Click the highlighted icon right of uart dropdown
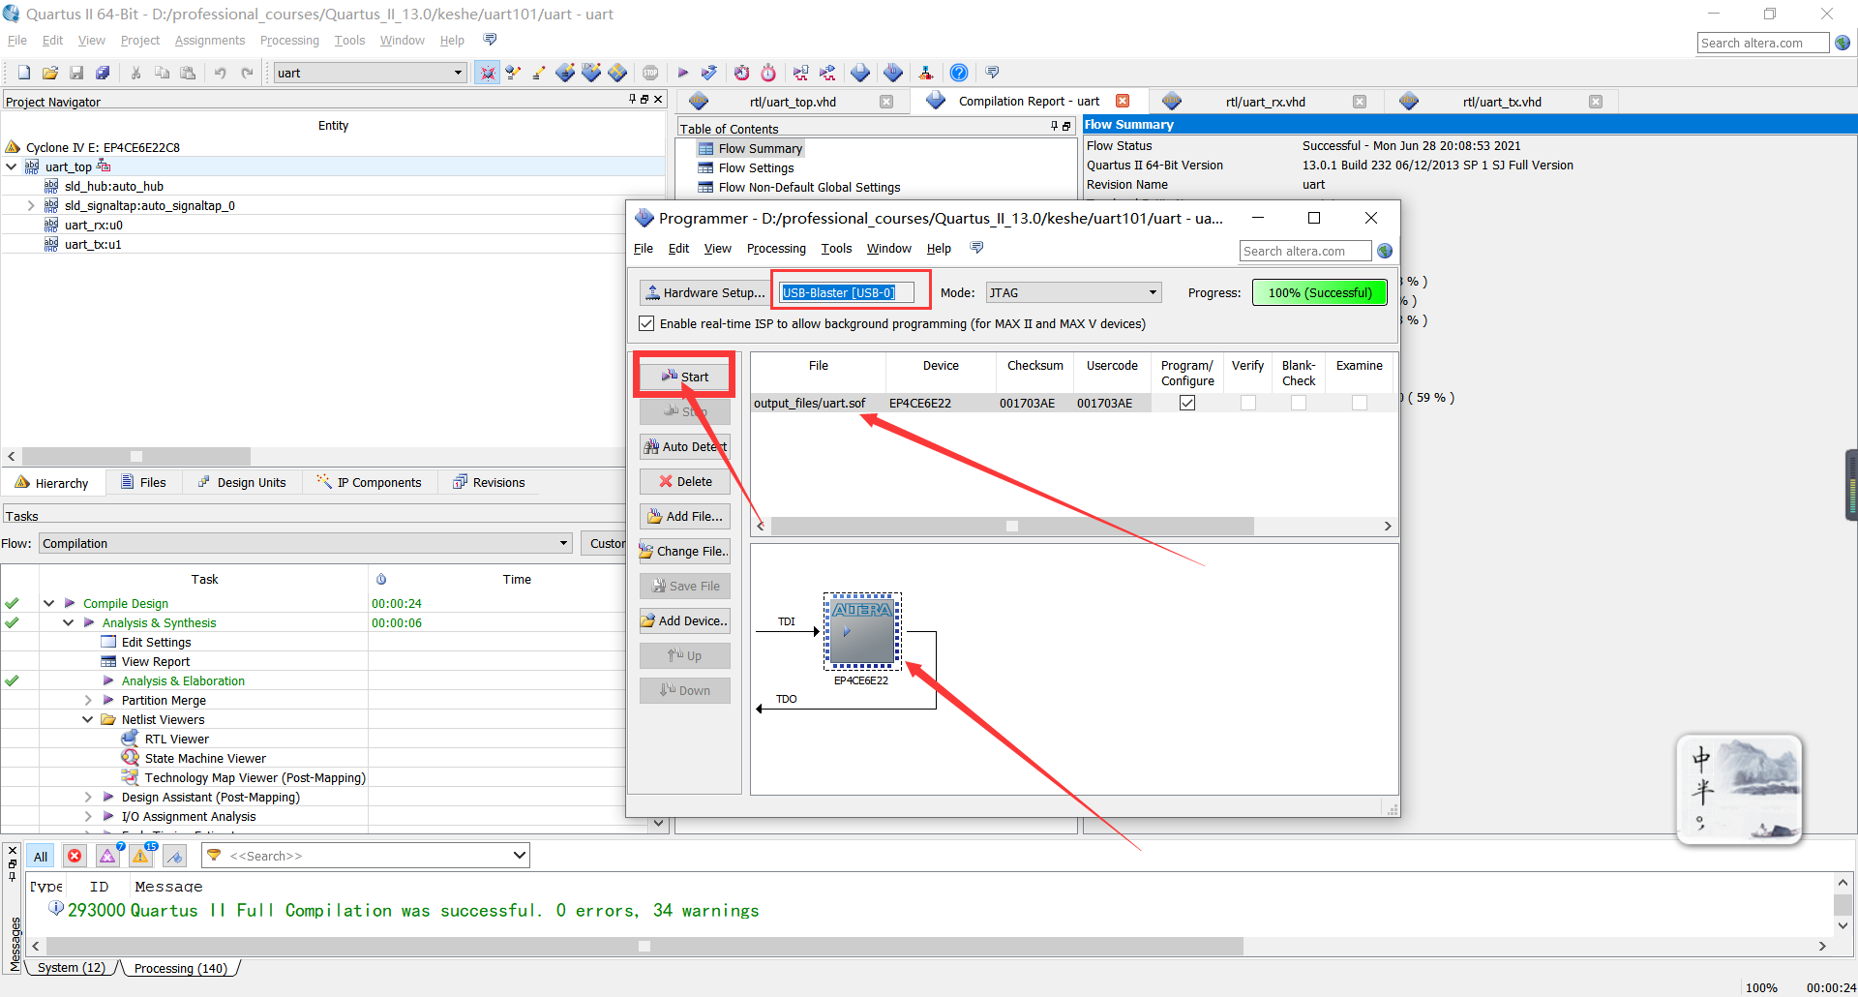Viewport: 1858px width, 997px height. (488, 73)
